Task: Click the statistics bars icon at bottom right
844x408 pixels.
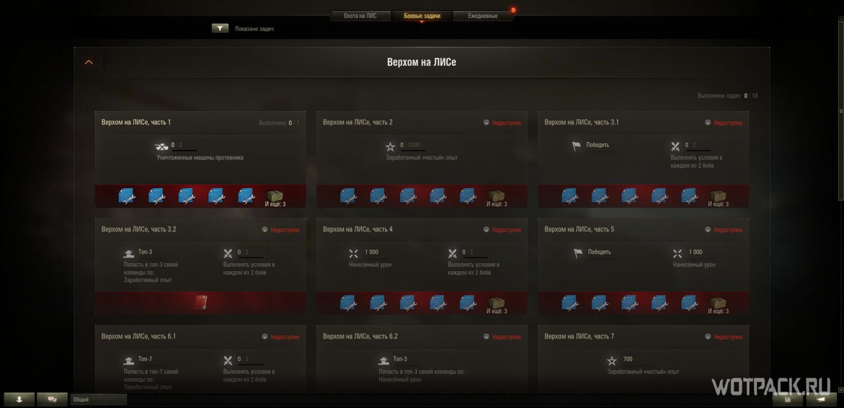Action: click(x=788, y=400)
